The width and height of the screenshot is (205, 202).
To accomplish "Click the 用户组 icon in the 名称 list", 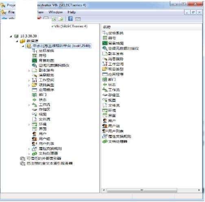I will 105,126.
